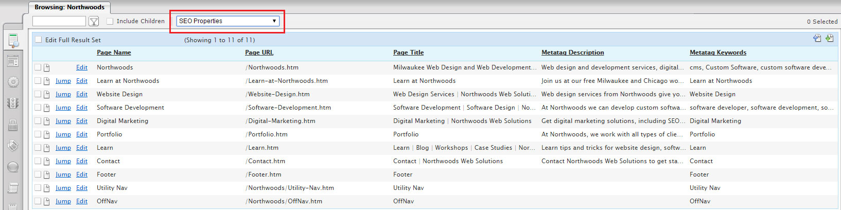Click the page icon in Portfolio row
Screen dimensions: 841x210
pos(46,134)
